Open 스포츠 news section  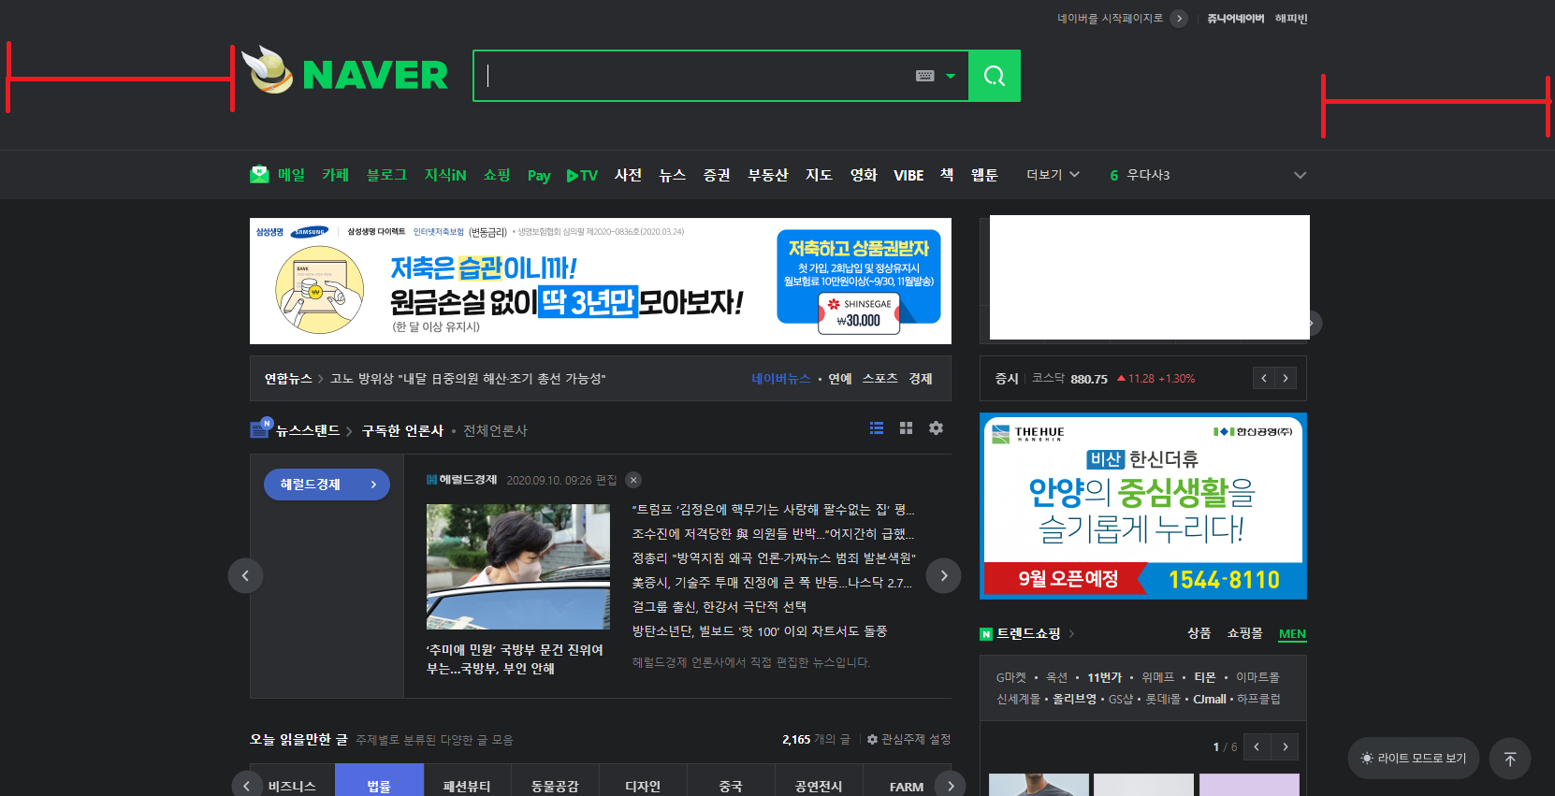(879, 379)
